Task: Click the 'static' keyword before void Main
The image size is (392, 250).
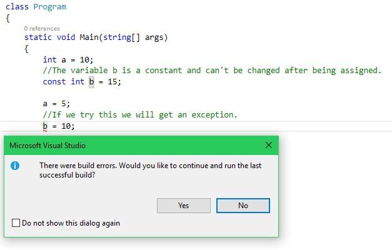Action: [38, 37]
